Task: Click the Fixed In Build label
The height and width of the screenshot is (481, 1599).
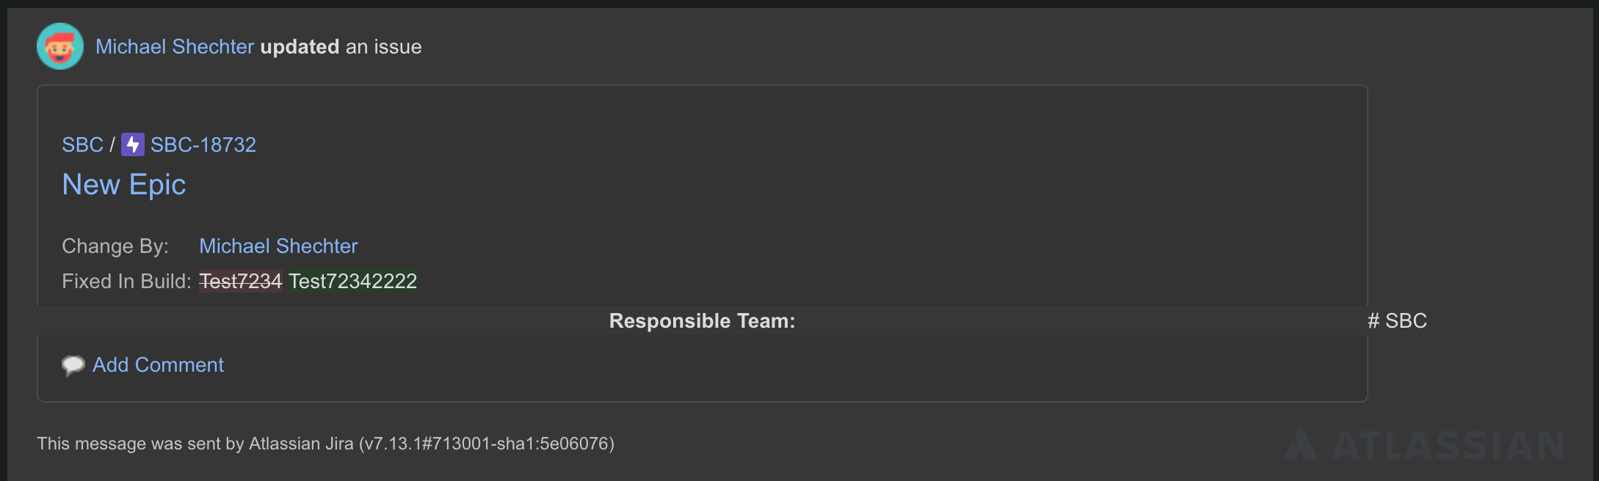Action: pos(126,281)
